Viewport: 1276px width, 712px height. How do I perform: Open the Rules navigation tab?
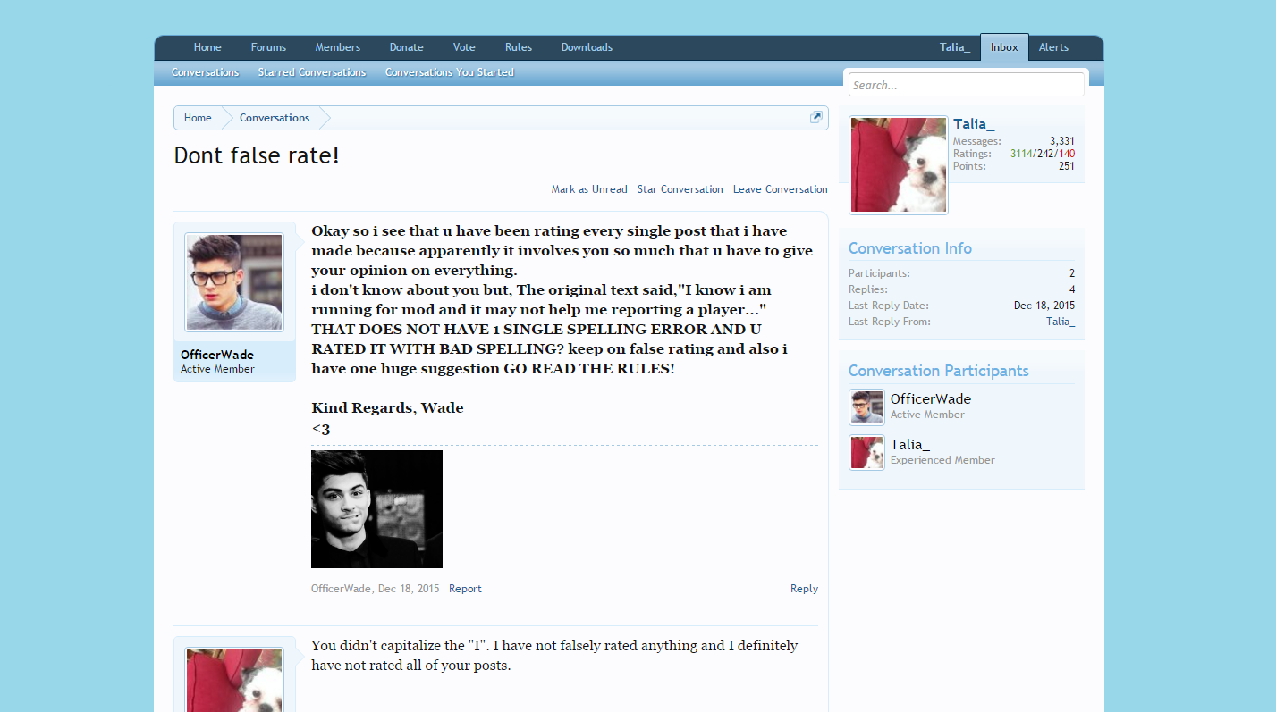point(519,47)
